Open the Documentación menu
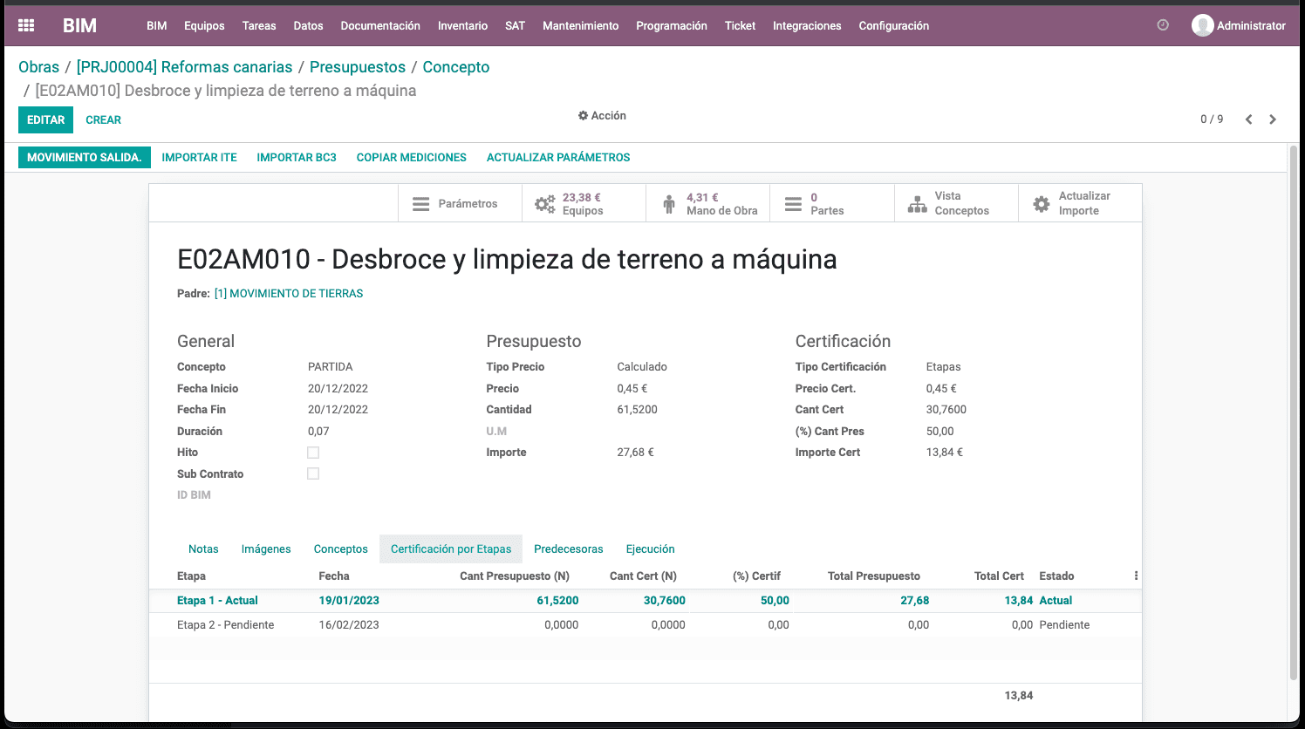 pos(380,25)
